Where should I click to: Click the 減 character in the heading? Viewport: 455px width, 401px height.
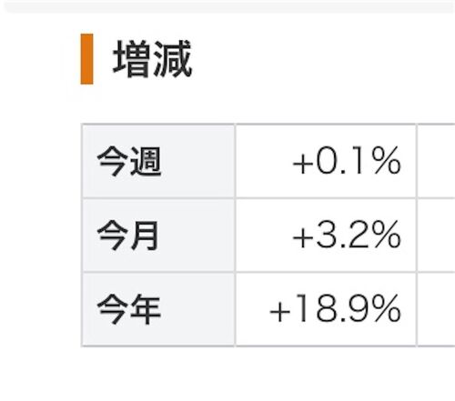(x=173, y=59)
